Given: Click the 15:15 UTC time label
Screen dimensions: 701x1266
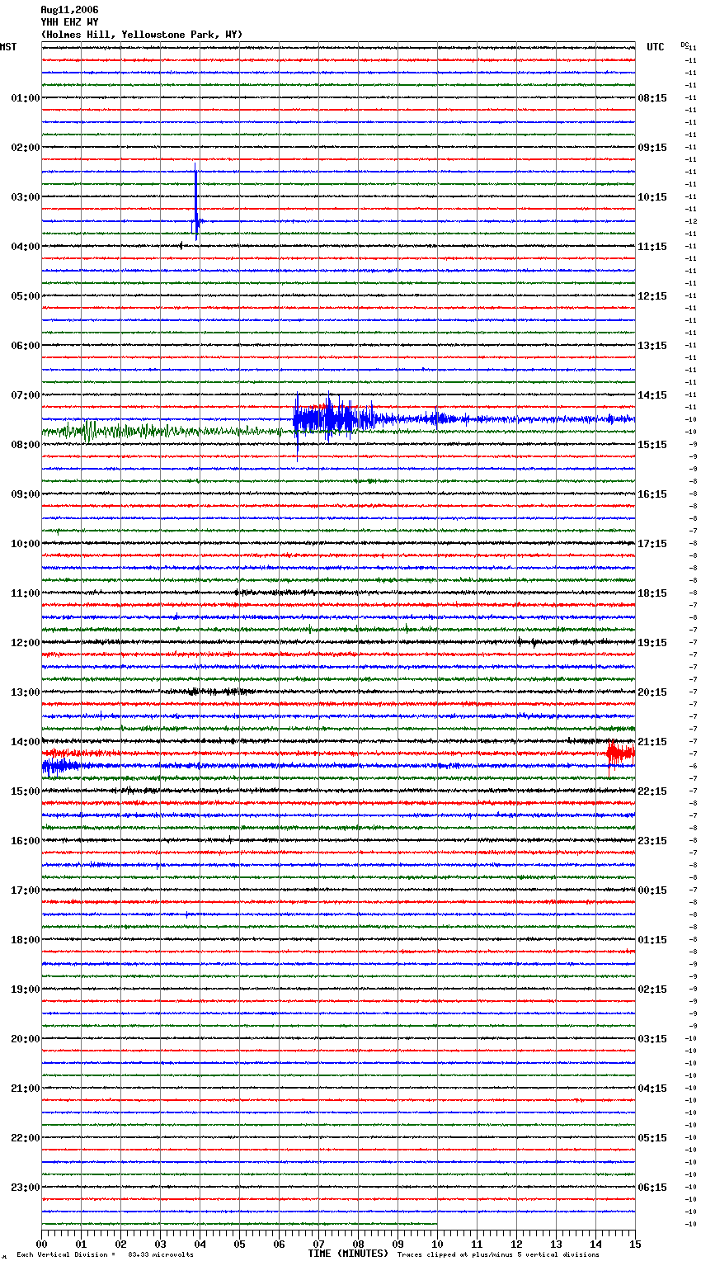Looking at the screenshot, I should point(652,445).
